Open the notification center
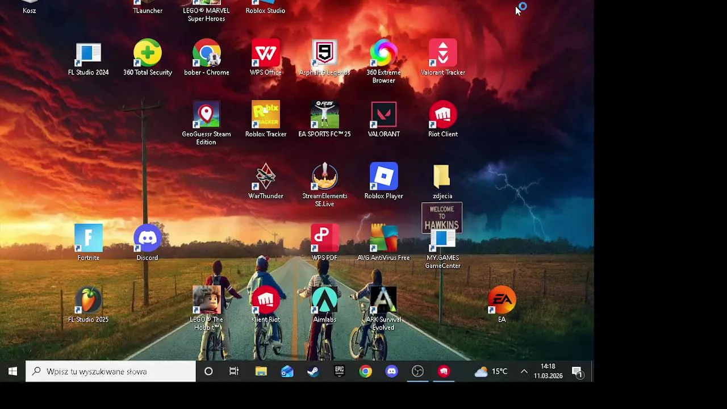This screenshot has height=409, width=727. tap(578, 372)
